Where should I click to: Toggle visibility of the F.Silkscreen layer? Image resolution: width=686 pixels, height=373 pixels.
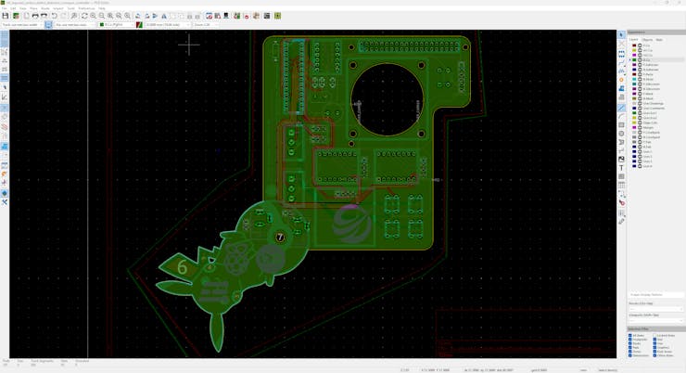pyautogui.click(x=640, y=84)
